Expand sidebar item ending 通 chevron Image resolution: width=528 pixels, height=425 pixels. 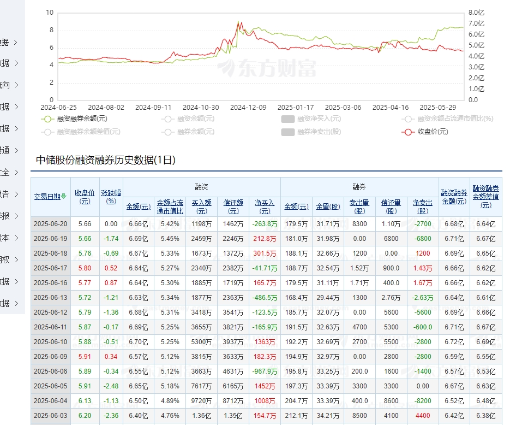click(x=15, y=150)
